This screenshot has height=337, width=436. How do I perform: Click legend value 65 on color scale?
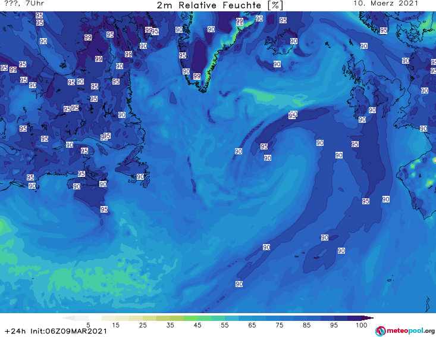(x=252, y=324)
